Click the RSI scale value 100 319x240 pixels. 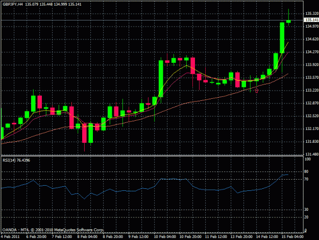pyautogui.click(x=308, y=159)
